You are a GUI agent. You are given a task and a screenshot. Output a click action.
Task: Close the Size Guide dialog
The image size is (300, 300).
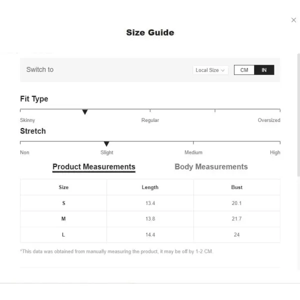[x=293, y=20]
